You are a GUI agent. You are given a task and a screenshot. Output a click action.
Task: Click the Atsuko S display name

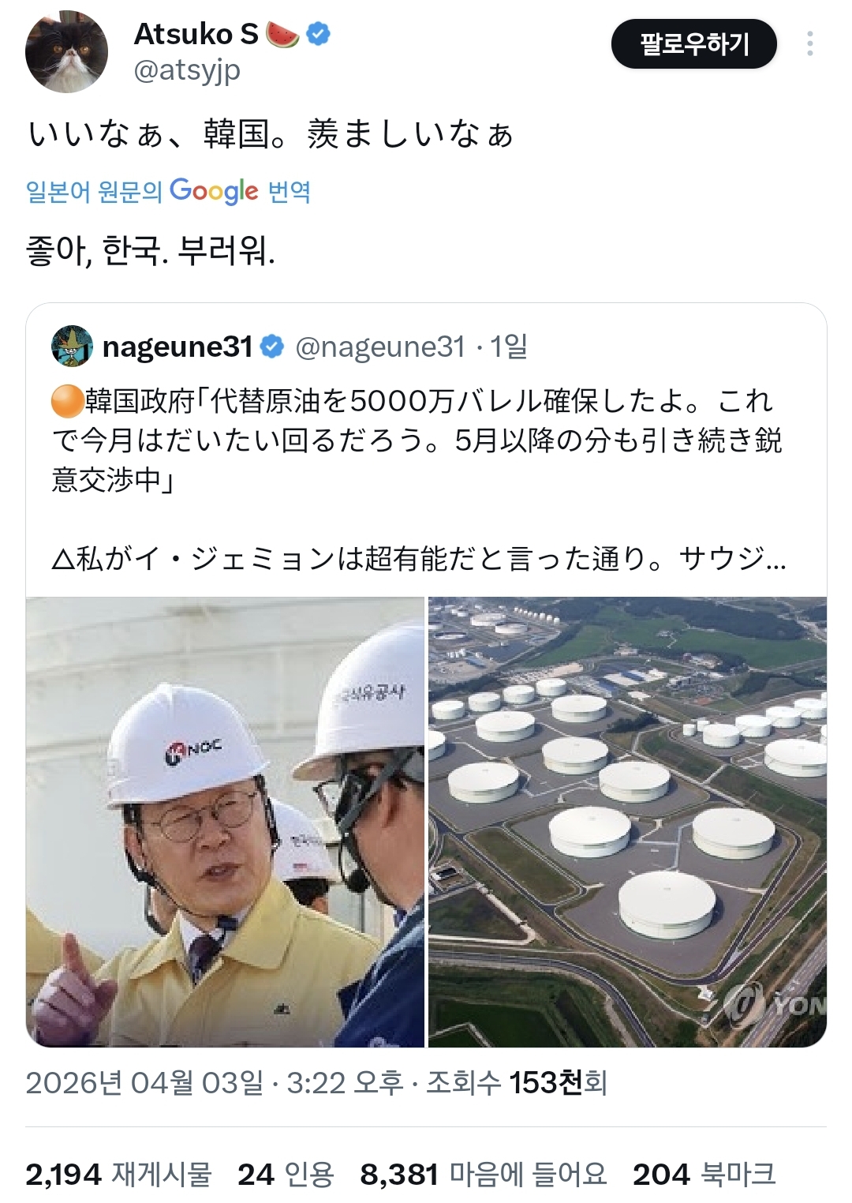(196, 34)
